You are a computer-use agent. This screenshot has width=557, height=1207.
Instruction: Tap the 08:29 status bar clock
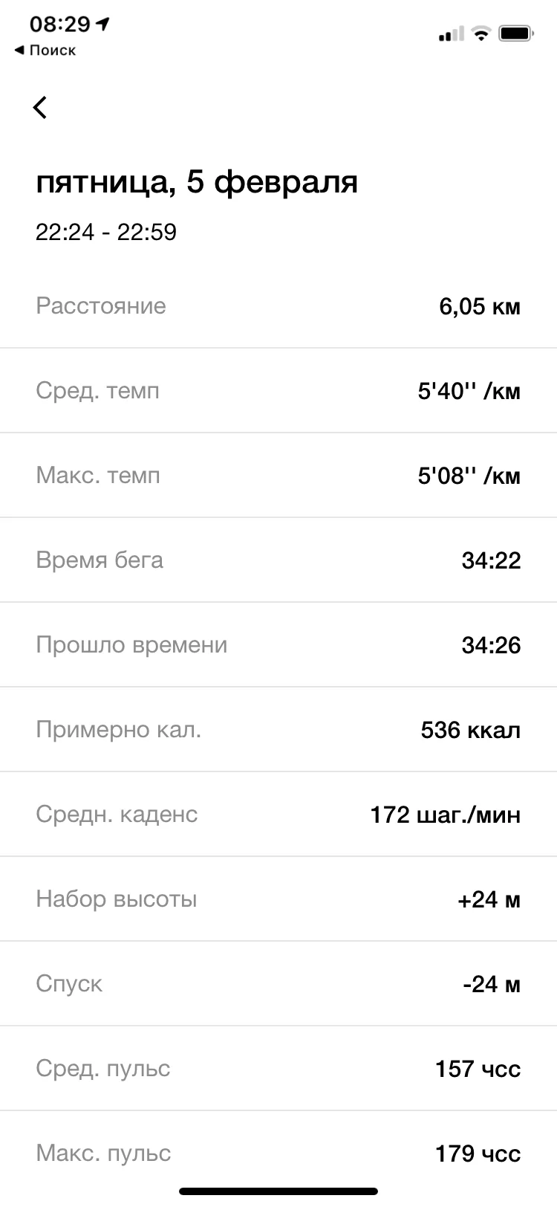click(59, 24)
